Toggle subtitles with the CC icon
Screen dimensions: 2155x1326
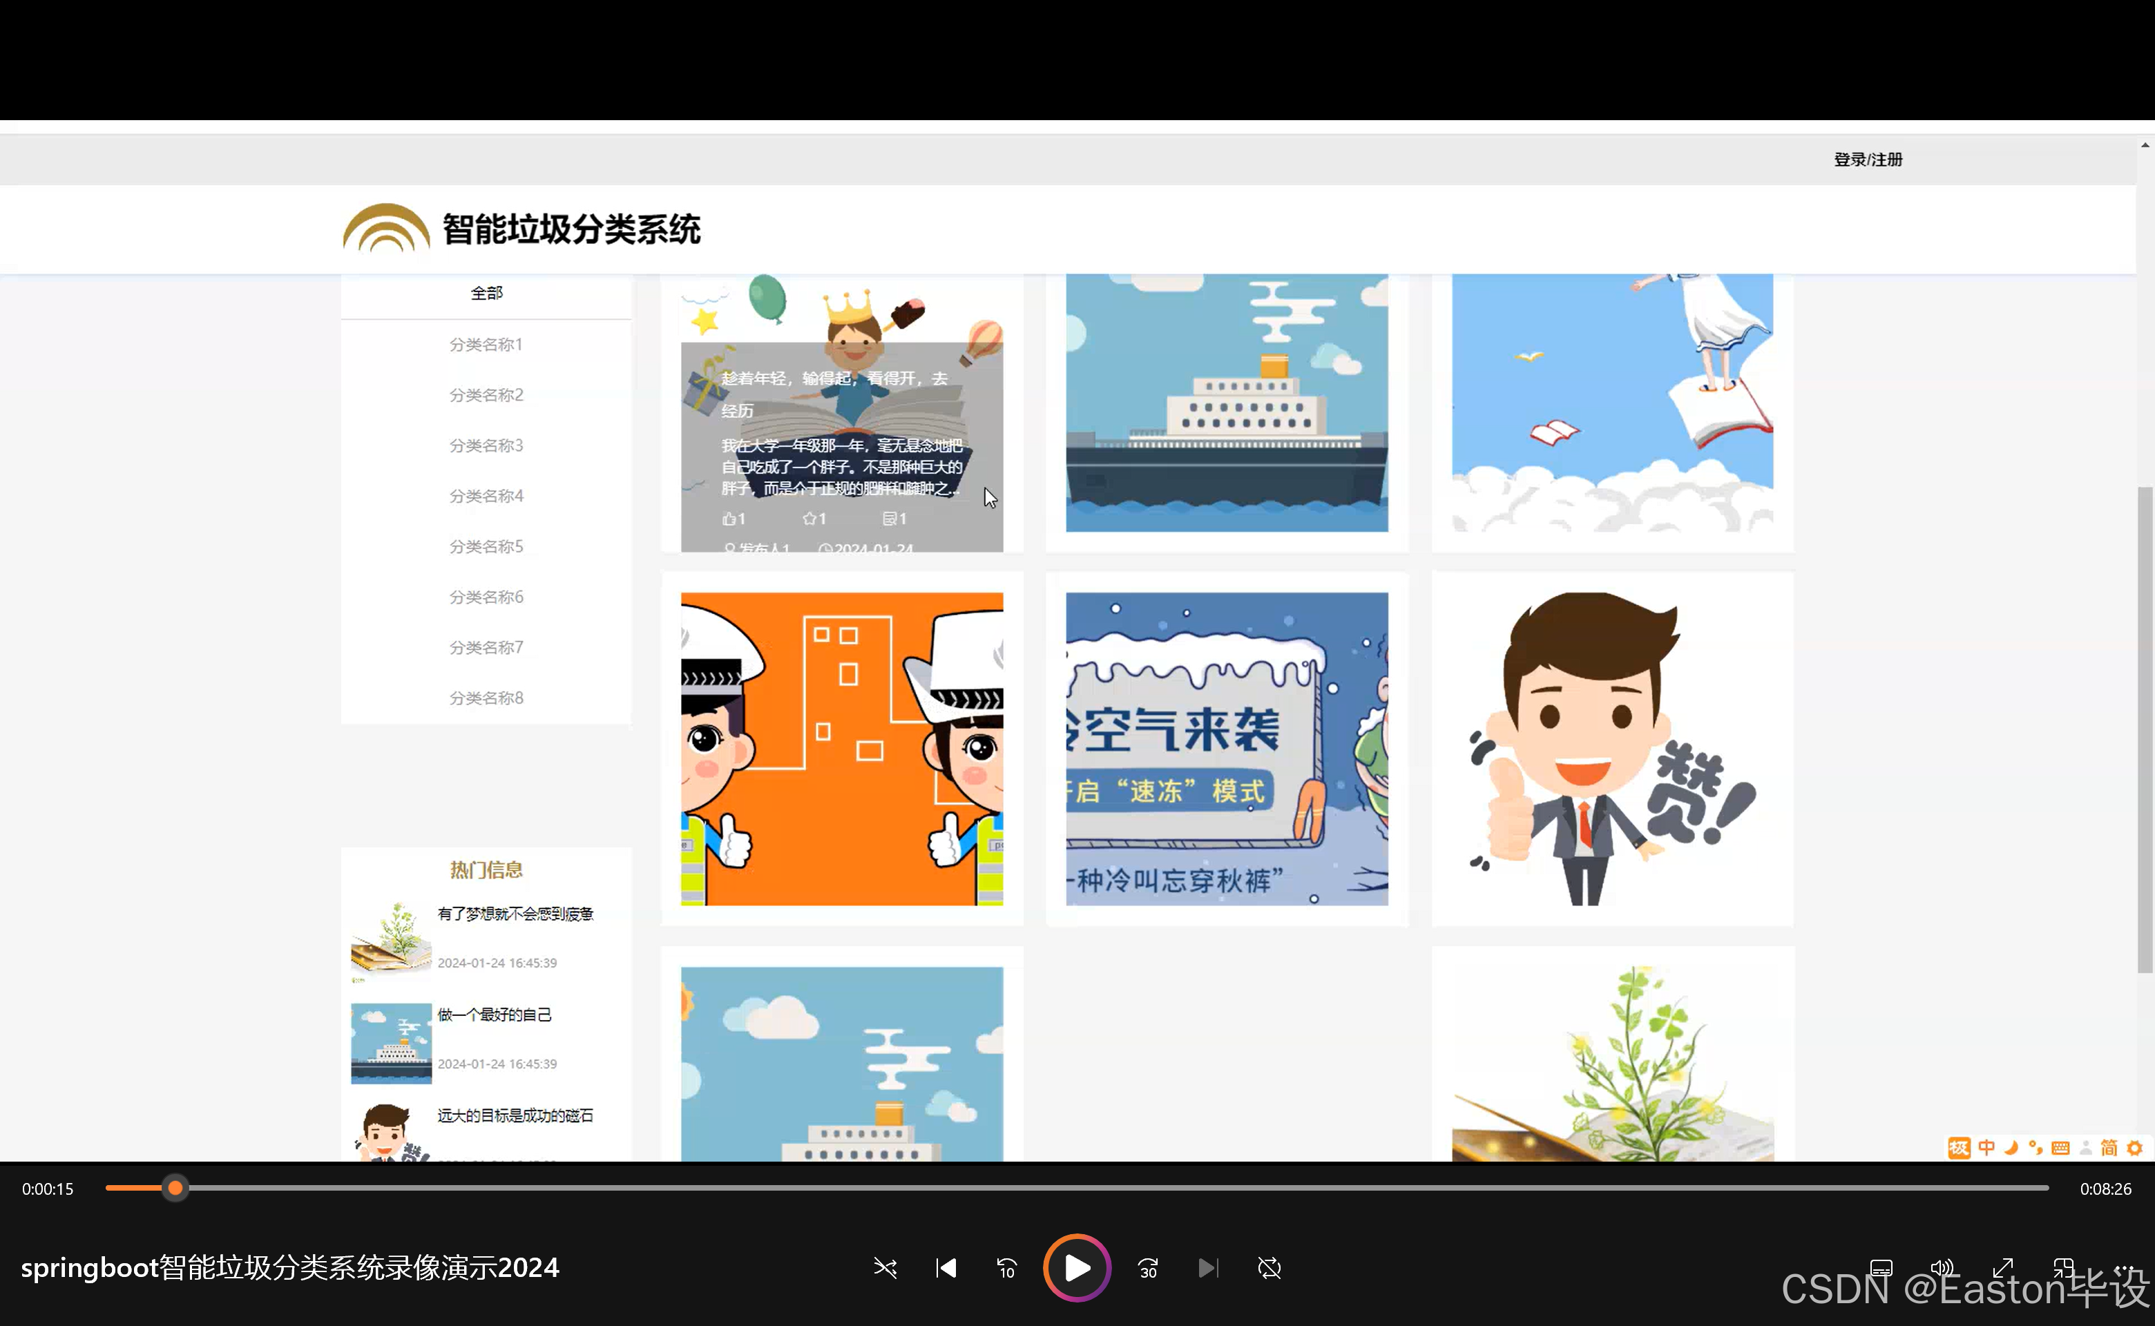click(x=1881, y=1268)
